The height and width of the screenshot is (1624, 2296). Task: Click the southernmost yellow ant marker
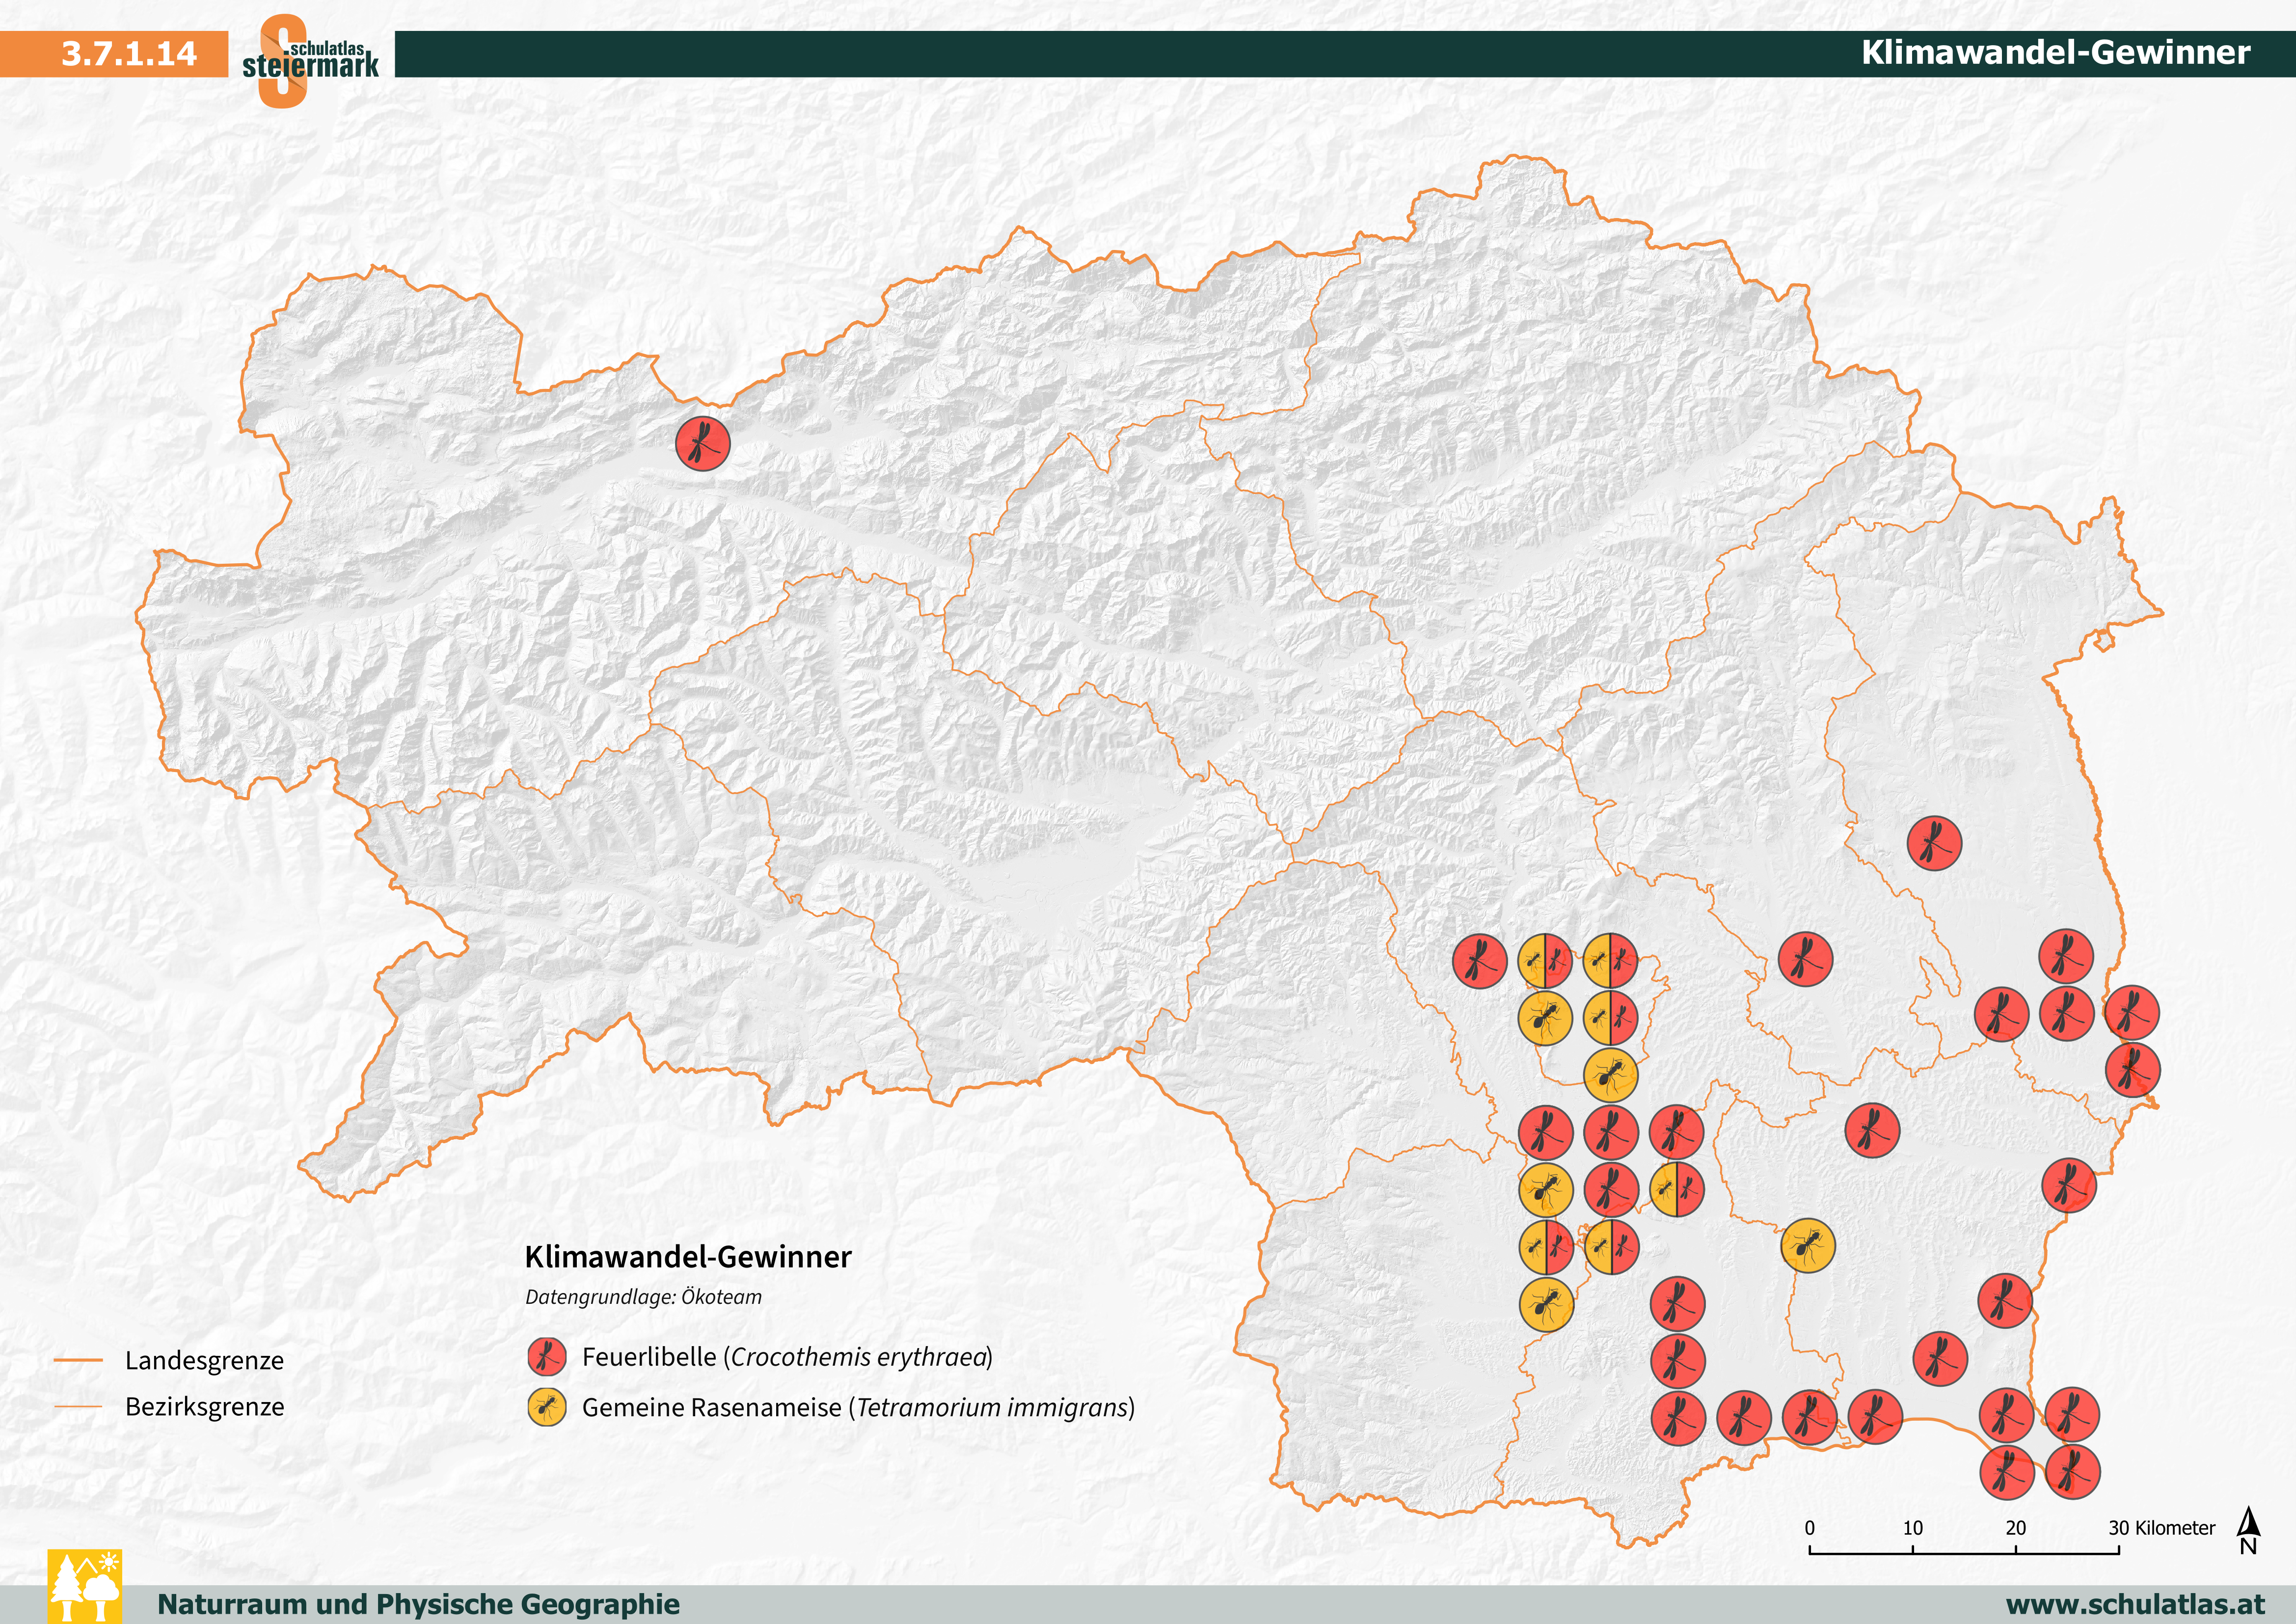coord(1546,1305)
